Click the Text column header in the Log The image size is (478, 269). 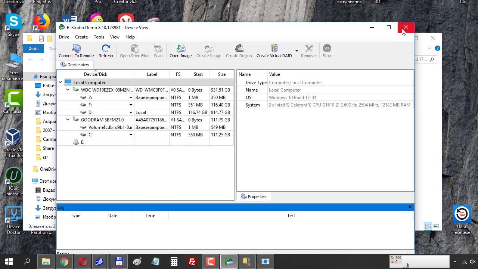point(291,216)
